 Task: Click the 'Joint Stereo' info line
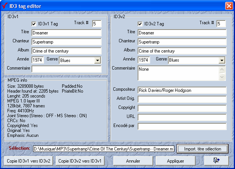click(47, 116)
